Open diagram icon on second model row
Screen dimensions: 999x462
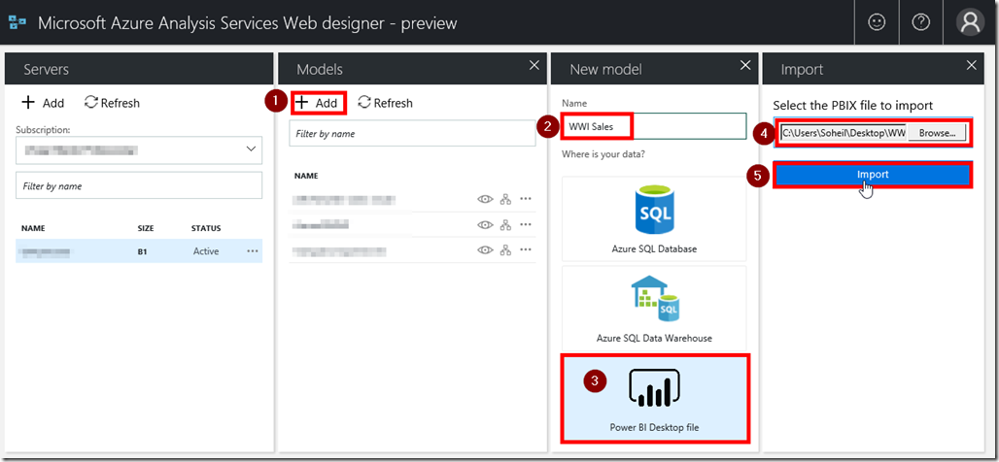(506, 224)
